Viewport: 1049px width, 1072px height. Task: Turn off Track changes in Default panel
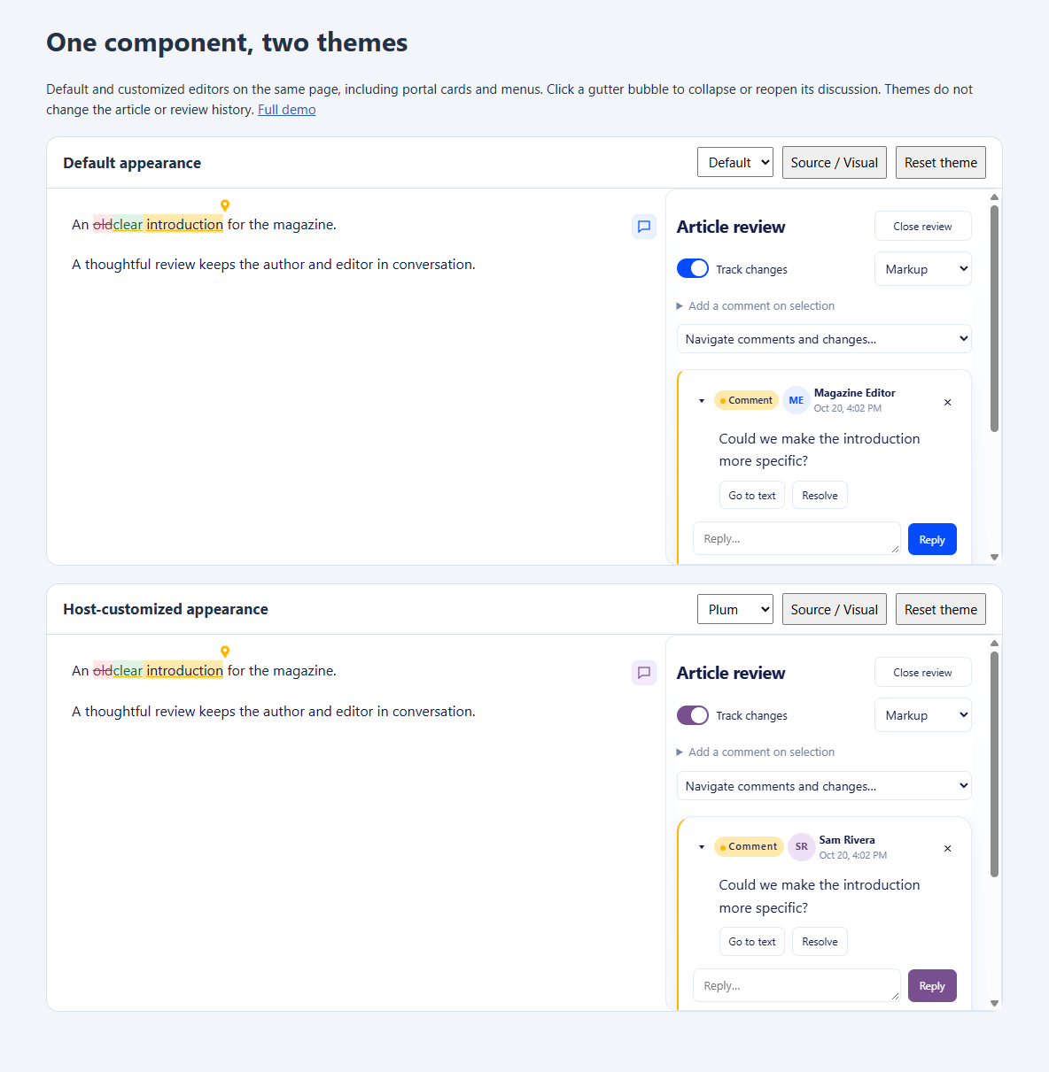[x=693, y=268]
